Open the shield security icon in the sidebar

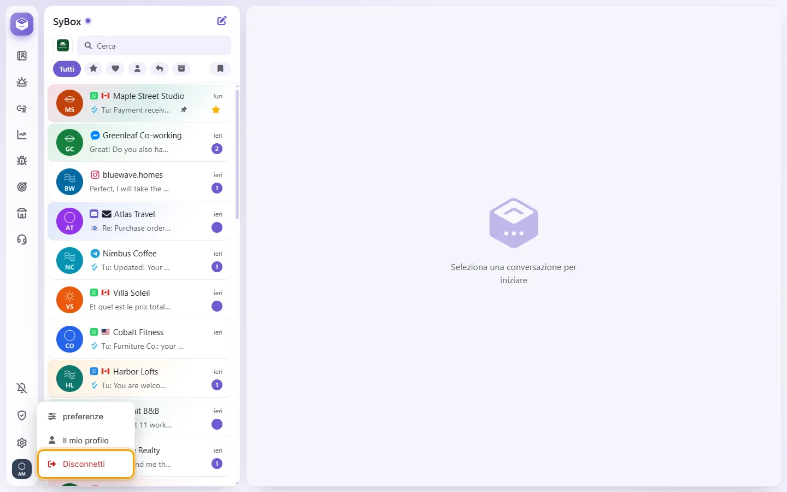tap(22, 415)
